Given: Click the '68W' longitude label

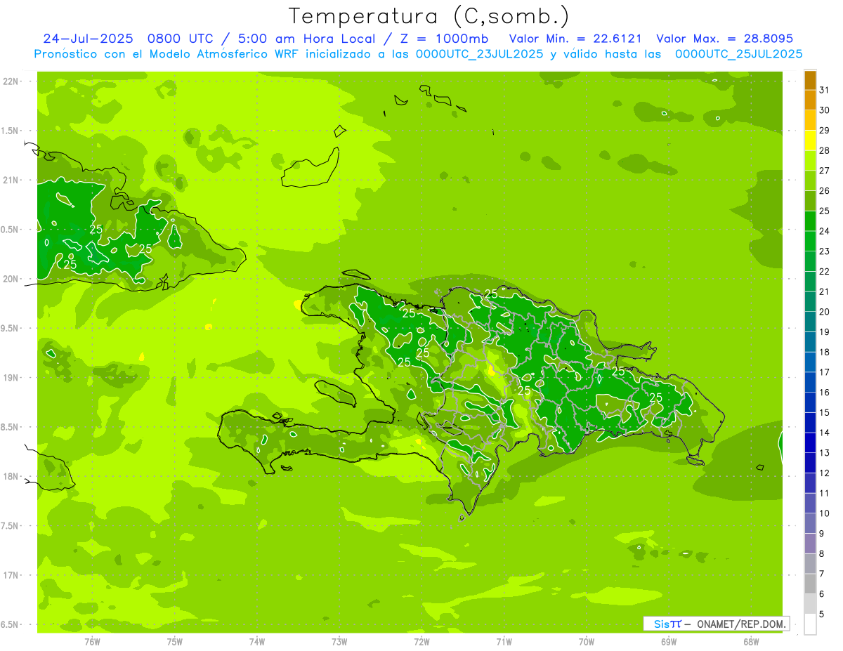Looking at the screenshot, I should tap(751, 641).
